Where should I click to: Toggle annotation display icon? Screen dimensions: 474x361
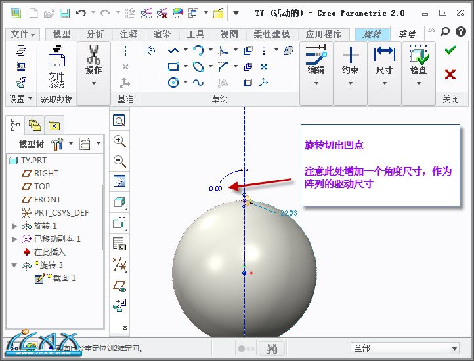[x=119, y=223]
